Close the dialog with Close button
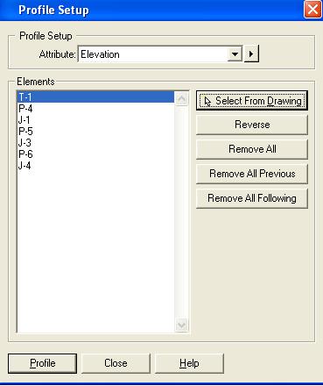Screen dimensions: 323x386 116,363
